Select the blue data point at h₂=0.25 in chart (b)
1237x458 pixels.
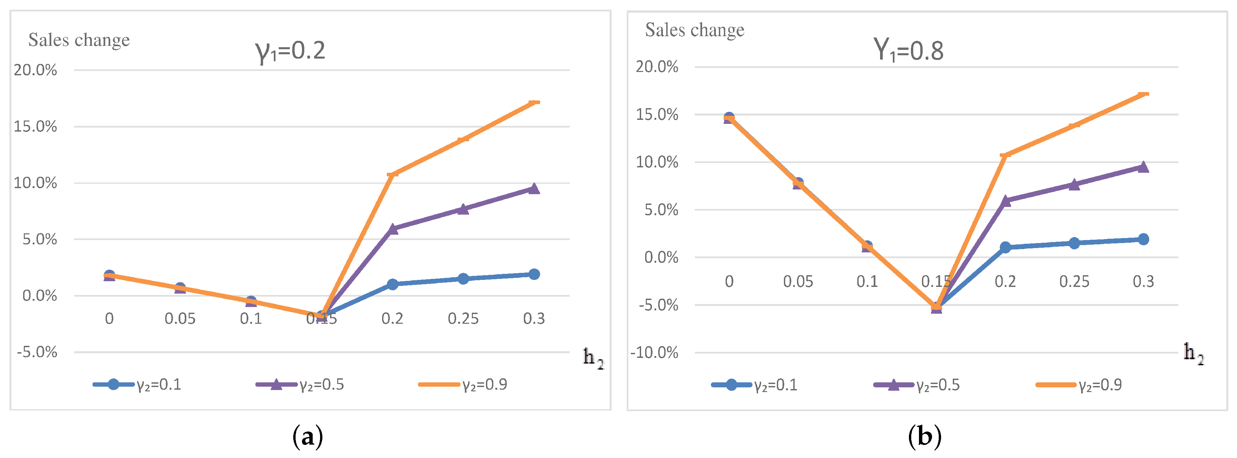(1074, 243)
